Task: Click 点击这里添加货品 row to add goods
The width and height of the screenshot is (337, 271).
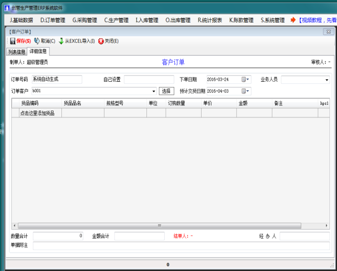Action: click(x=37, y=113)
